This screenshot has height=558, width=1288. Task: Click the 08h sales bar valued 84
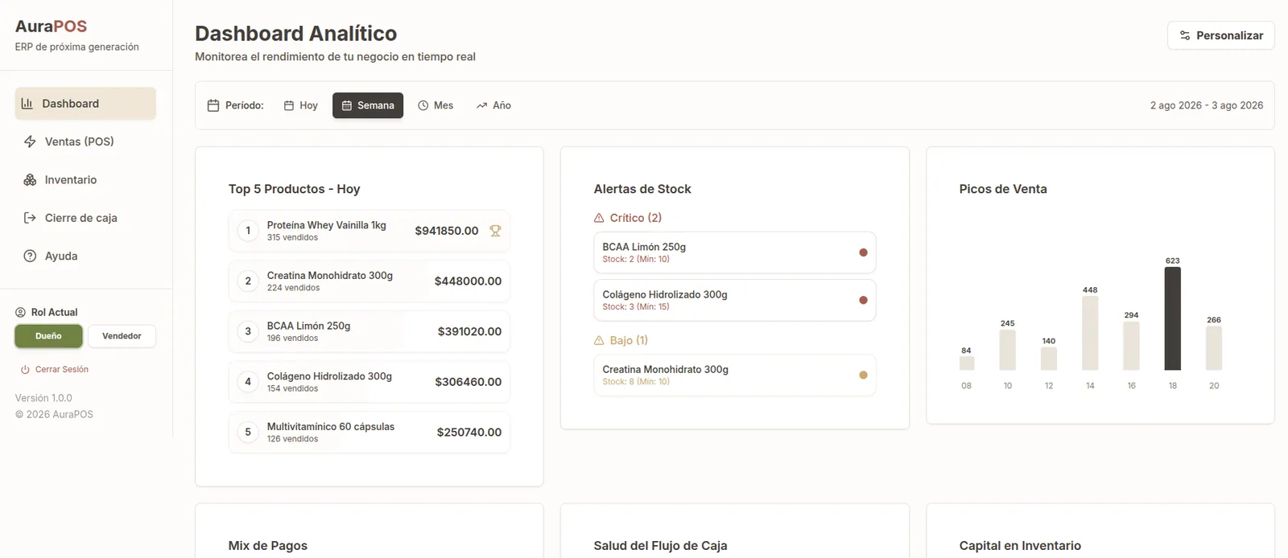(967, 363)
